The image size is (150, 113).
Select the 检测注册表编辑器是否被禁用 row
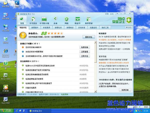[x=56, y=75]
